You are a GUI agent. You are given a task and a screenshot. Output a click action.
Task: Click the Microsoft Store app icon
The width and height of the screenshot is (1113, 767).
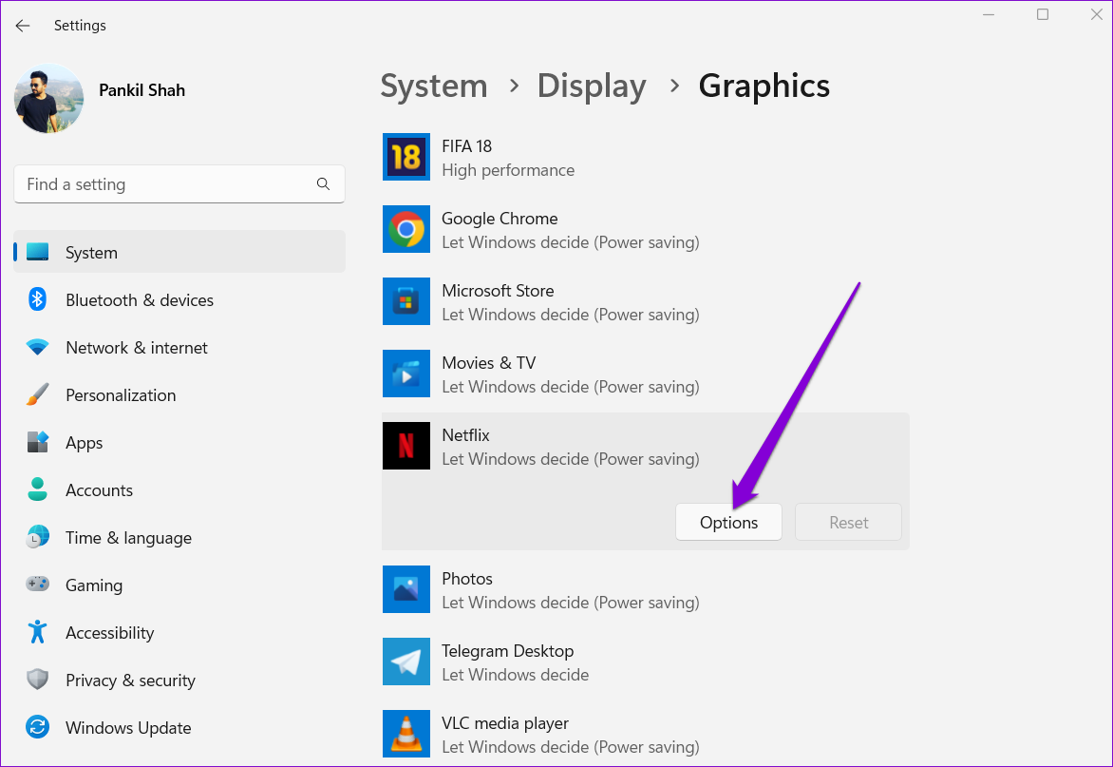[x=406, y=301]
